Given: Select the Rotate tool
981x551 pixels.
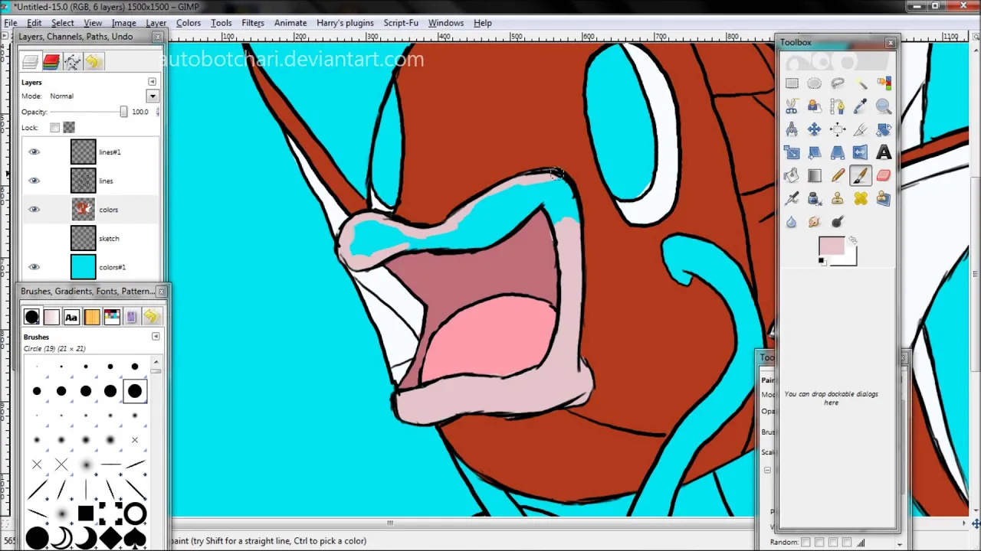Looking at the screenshot, I should click(884, 129).
